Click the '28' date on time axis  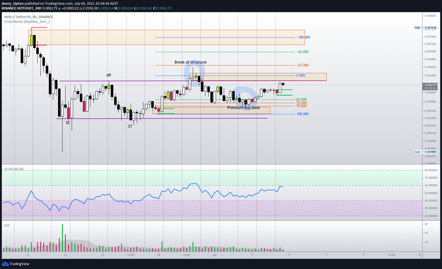click(158, 255)
